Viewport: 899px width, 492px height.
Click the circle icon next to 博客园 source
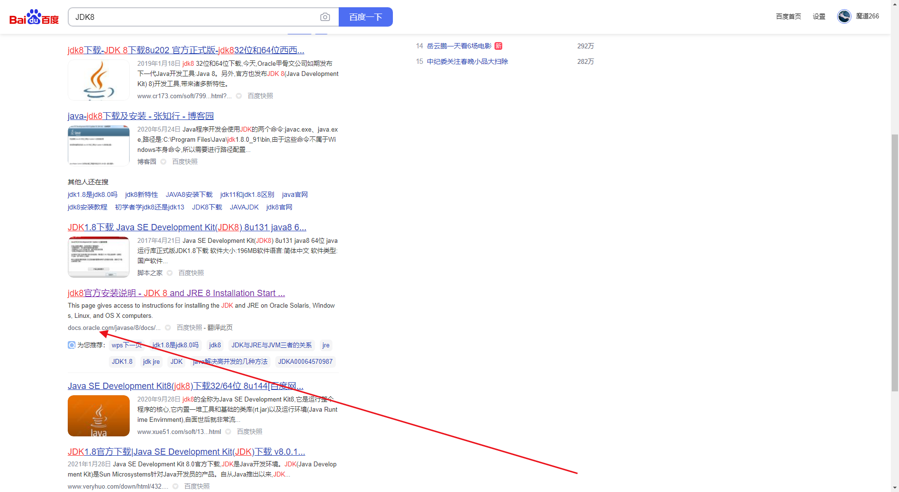(164, 162)
